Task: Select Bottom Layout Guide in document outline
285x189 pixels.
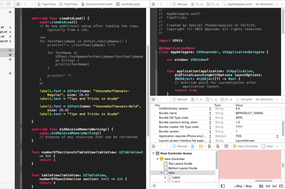Action: 183,168
